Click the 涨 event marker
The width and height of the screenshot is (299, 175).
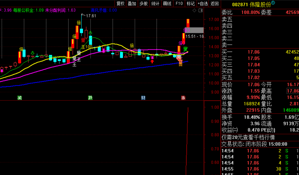point(183,98)
